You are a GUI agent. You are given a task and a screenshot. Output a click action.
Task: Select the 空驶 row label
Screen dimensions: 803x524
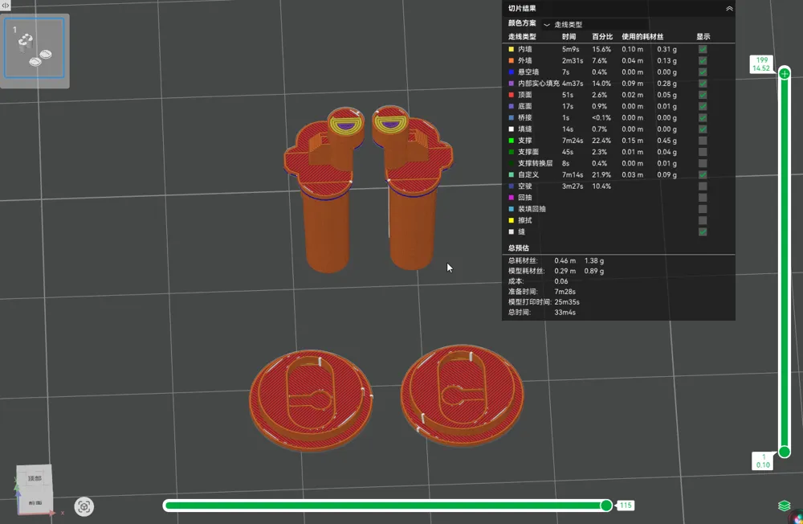point(525,186)
